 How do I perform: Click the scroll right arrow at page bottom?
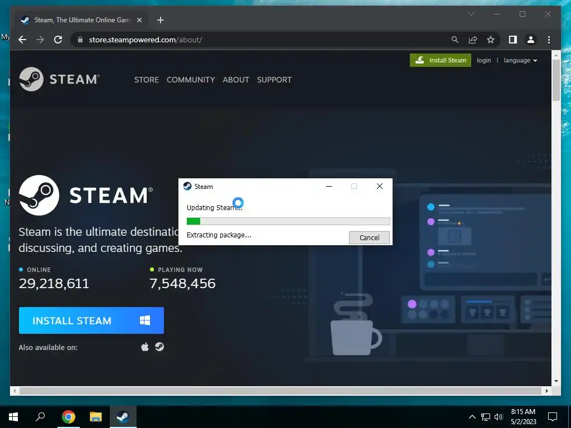[x=546, y=391]
